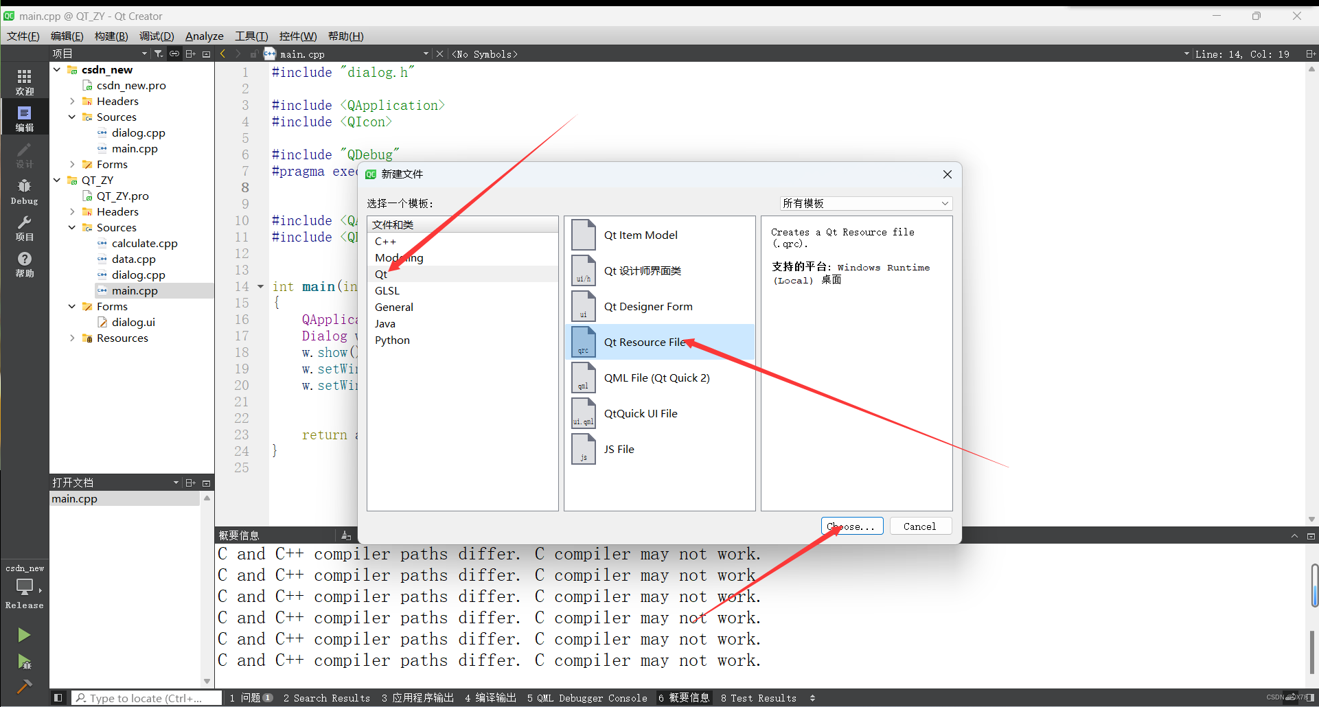This screenshot has width=1319, height=707.
Task: Switch to Edit (编辑) mode
Action: 24,118
